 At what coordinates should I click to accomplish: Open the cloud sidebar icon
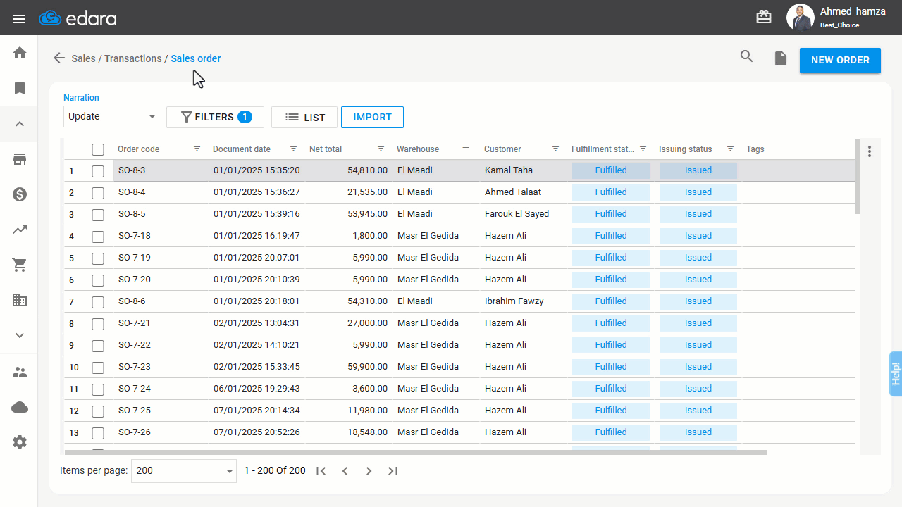20,407
